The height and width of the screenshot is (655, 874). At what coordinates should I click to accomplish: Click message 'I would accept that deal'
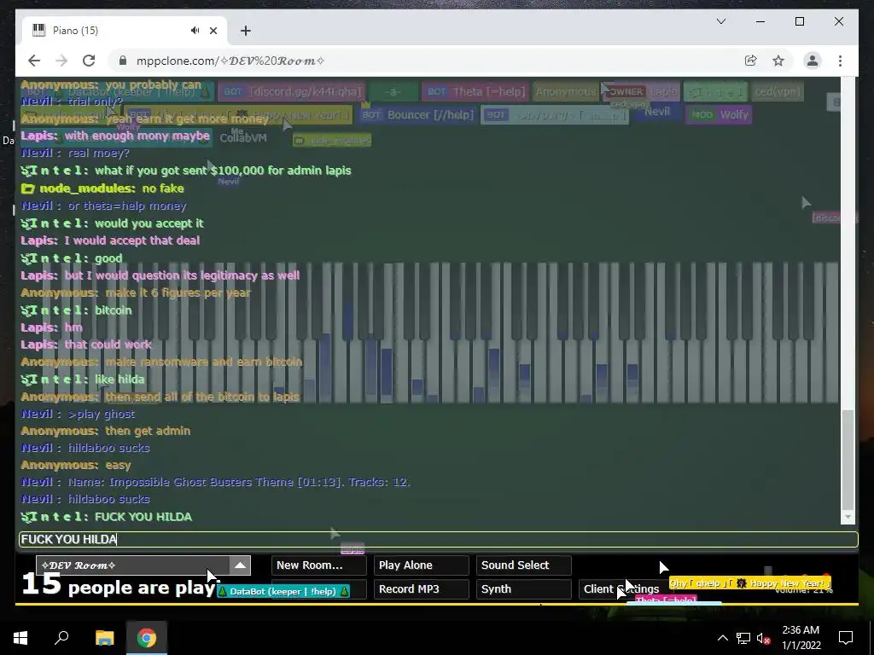tap(132, 241)
